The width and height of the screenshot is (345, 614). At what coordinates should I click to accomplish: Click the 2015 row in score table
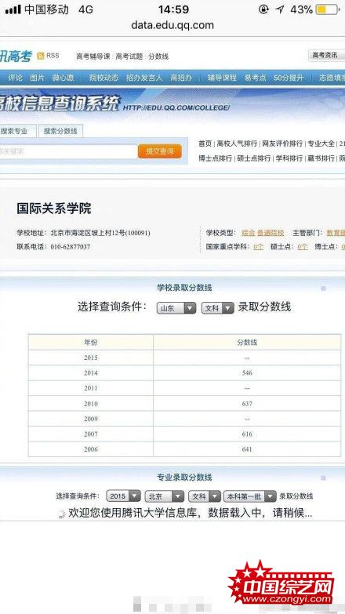184,358
